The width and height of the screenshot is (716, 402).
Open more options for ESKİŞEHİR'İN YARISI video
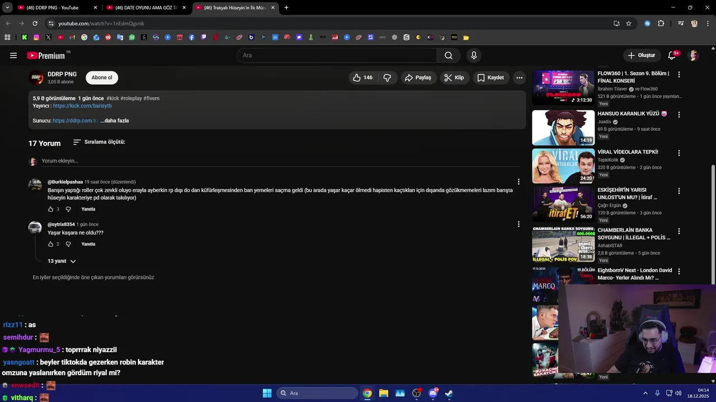click(679, 191)
